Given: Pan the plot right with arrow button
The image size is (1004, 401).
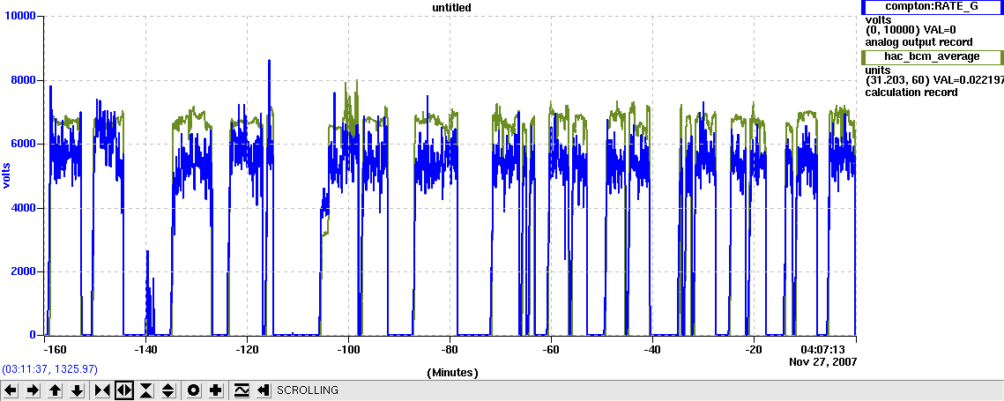Looking at the screenshot, I should pyautogui.click(x=33, y=390).
